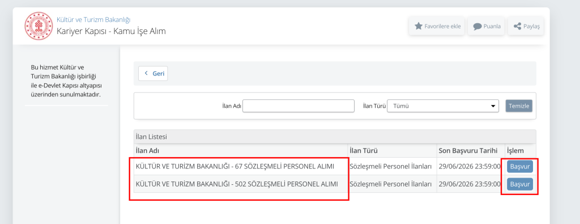Go back with the Geri button
The height and width of the screenshot is (224, 580).
pyautogui.click(x=153, y=73)
